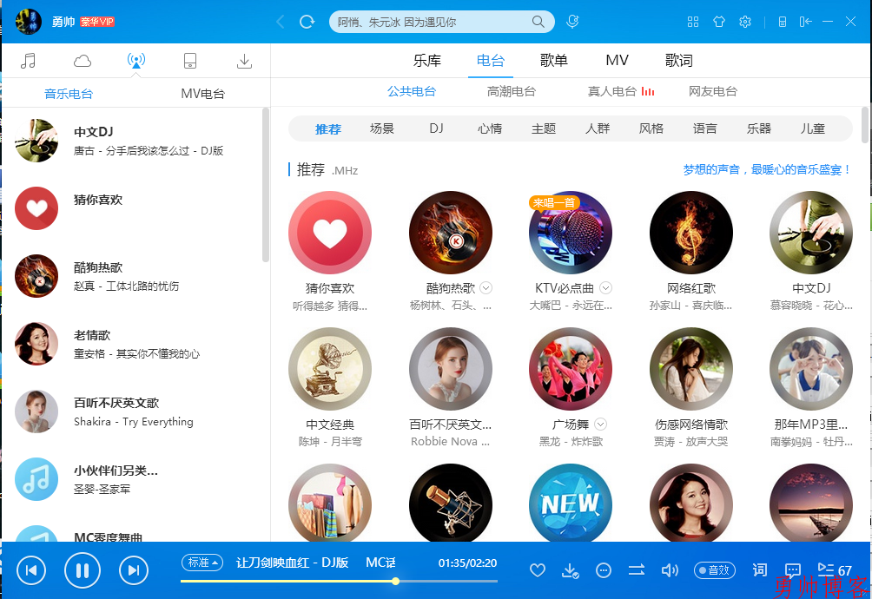Expand the 标准 audio quality dropdown
This screenshot has width=872, height=599.
point(201,563)
